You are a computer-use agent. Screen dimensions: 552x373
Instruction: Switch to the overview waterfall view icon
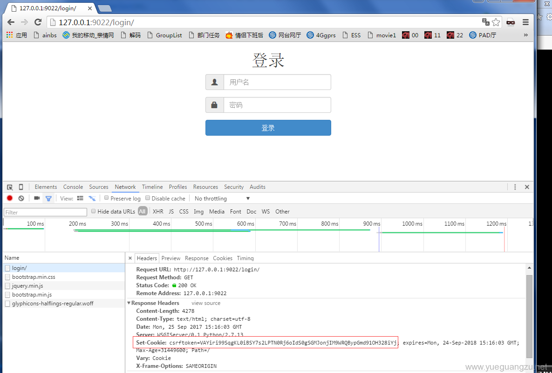(x=92, y=198)
